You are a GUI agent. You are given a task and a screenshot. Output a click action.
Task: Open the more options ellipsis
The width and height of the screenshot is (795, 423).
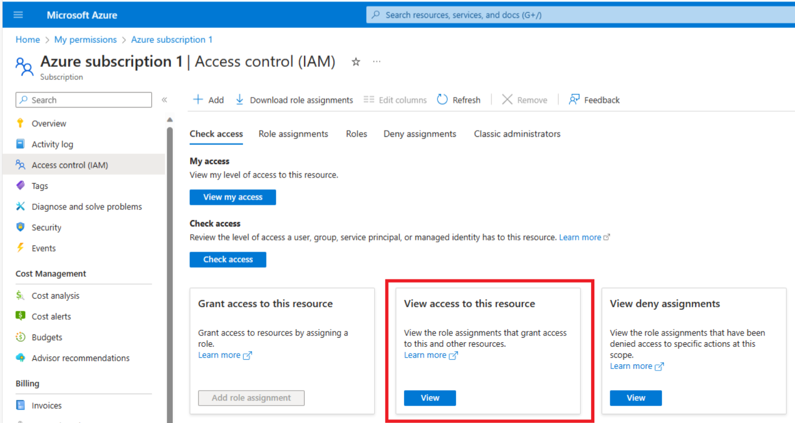tap(377, 61)
